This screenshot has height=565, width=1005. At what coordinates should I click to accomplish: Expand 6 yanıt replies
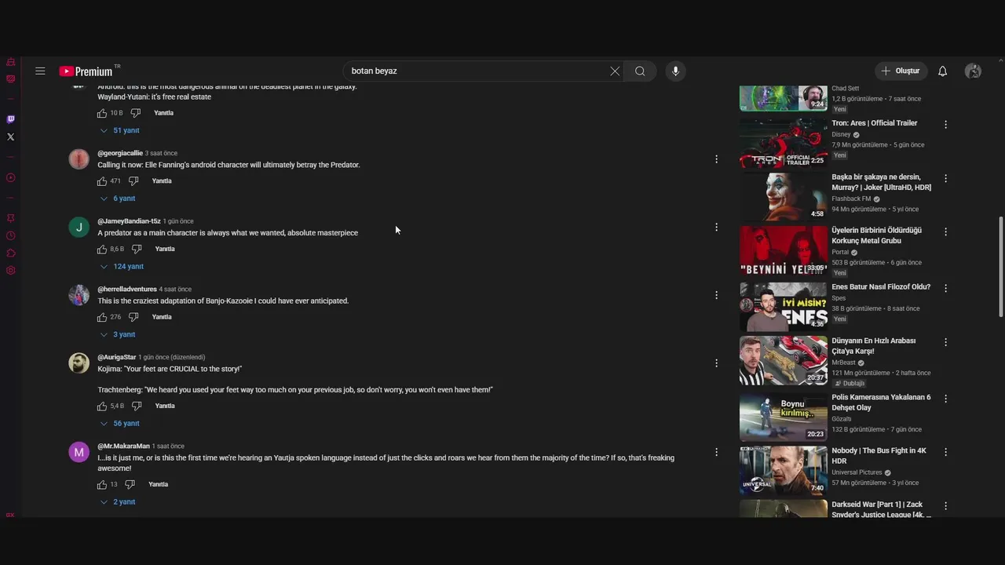point(118,199)
